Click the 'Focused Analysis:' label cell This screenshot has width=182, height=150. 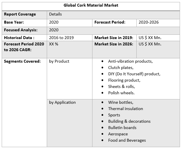pos(20,30)
